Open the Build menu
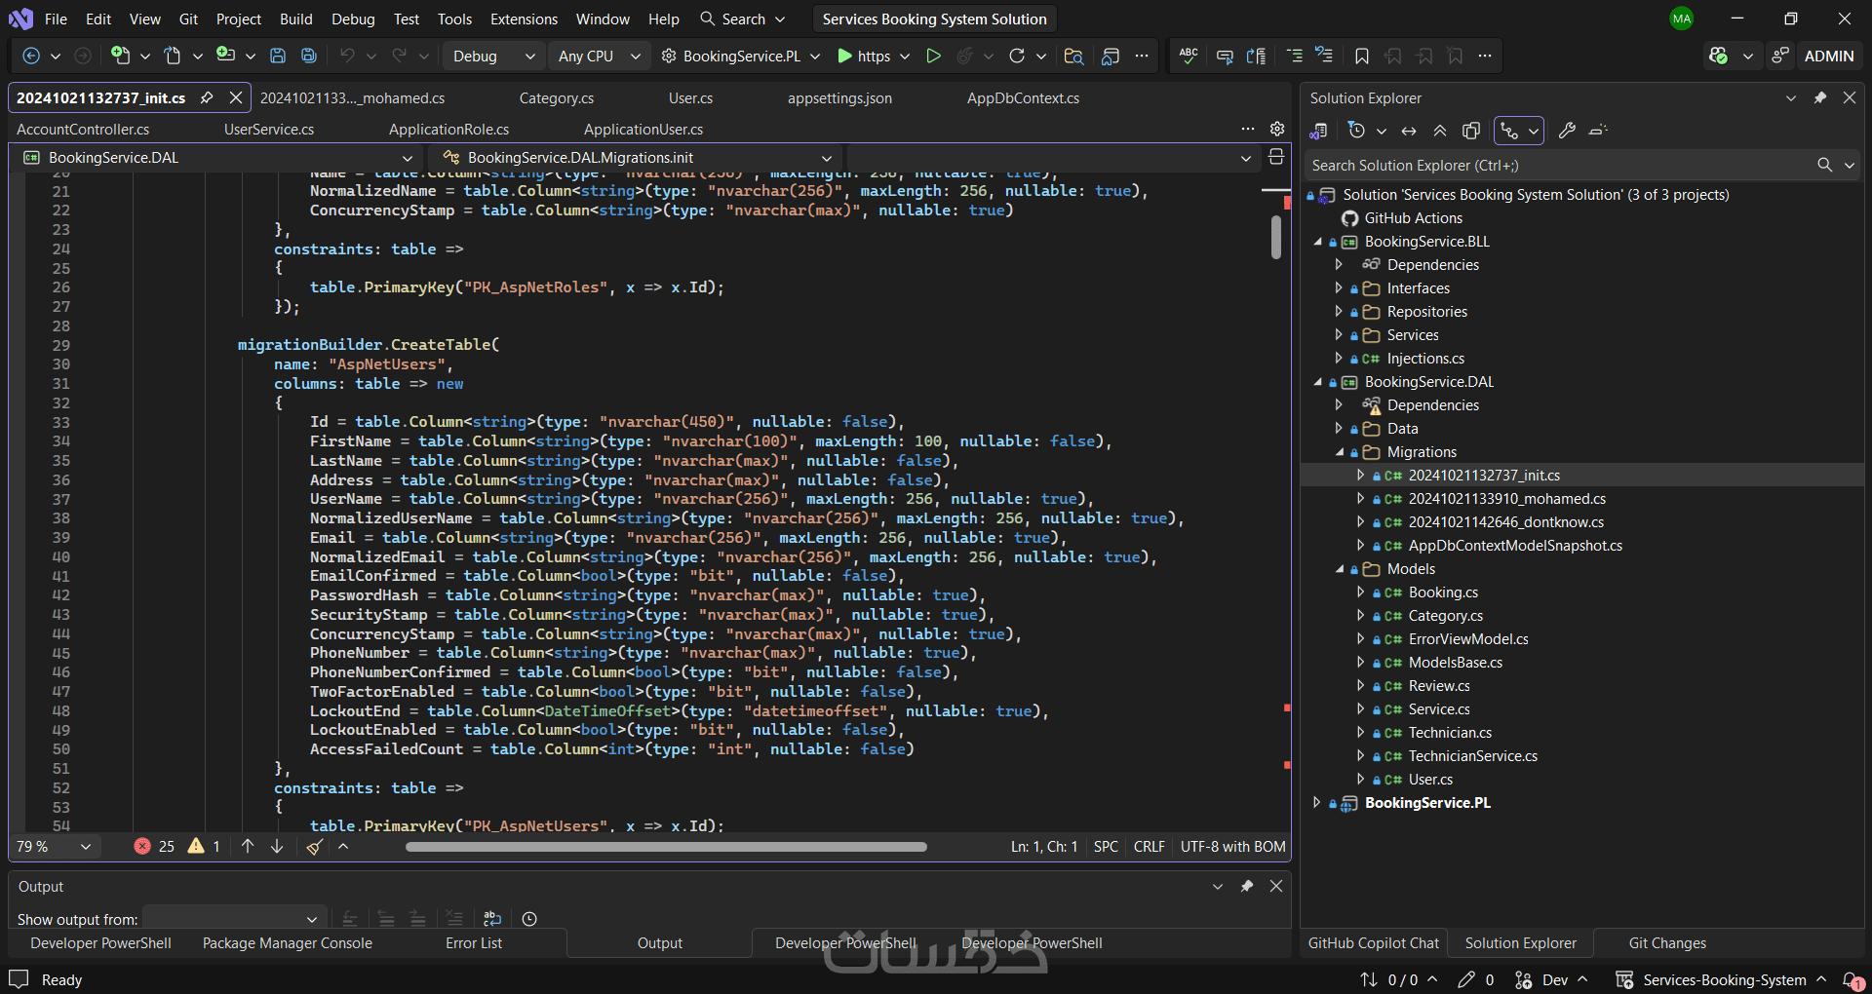The width and height of the screenshot is (1872, 994). [x=295, y=19]
